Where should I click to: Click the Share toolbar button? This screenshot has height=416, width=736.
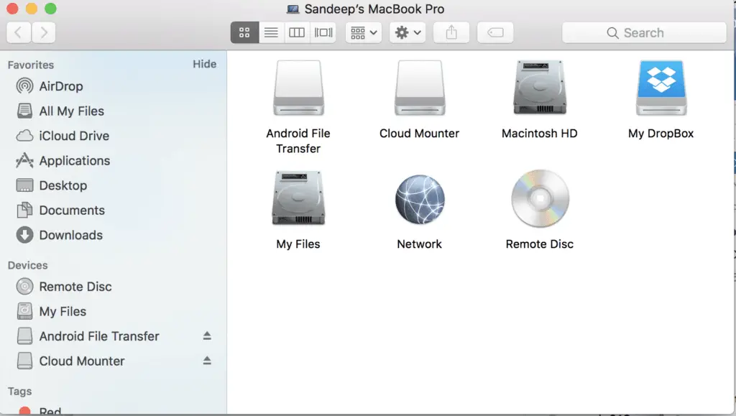tap(451, 32)
